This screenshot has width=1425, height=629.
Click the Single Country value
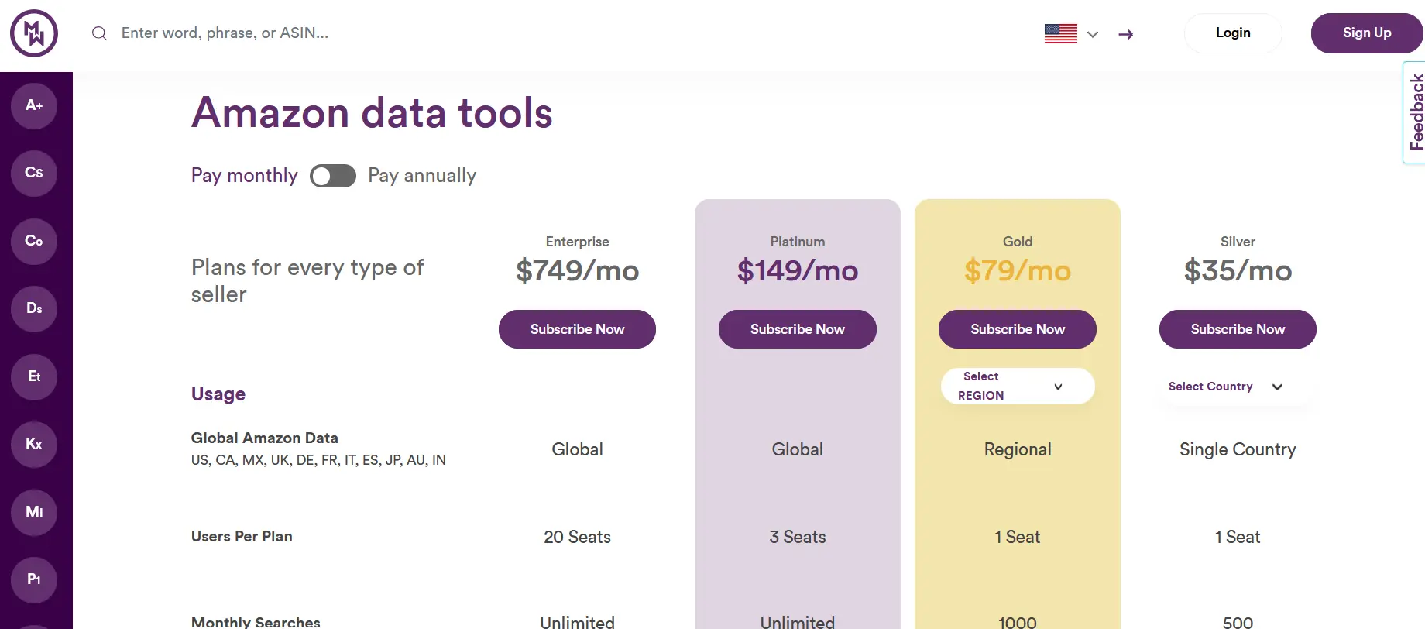1238,449
